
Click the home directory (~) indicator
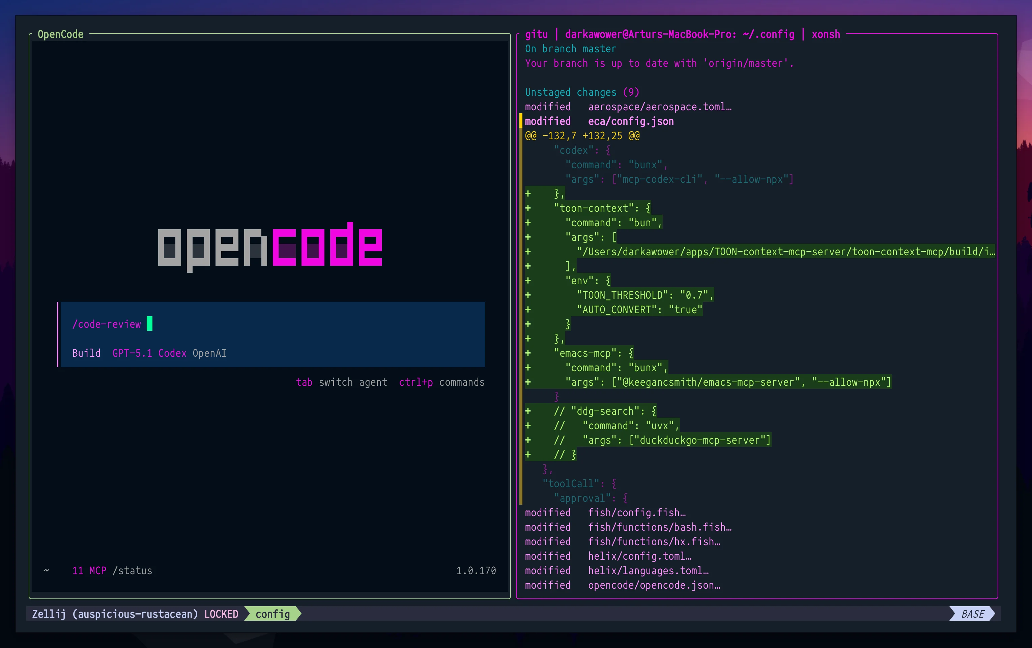coord(46,570)
